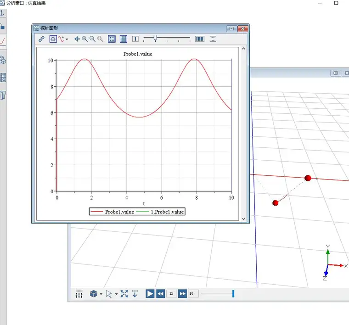Select the arrow pointer tool in 3D toolbar

pyautogui.click(x=109, y=294)
